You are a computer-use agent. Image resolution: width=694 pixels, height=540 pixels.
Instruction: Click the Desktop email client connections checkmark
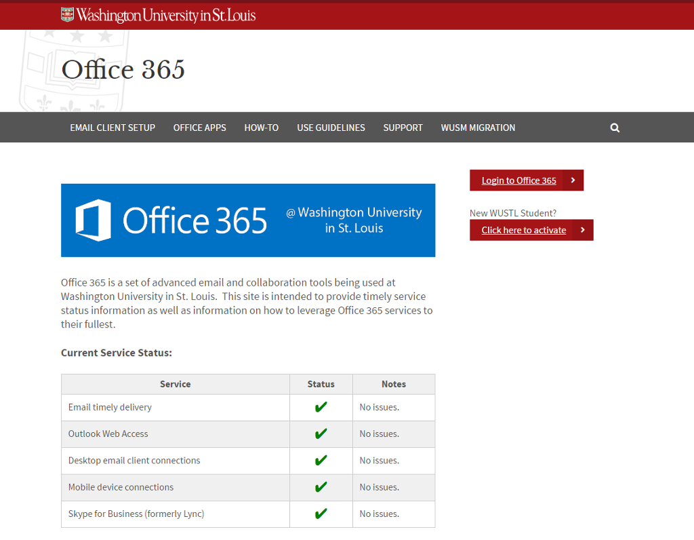point(321,461)
